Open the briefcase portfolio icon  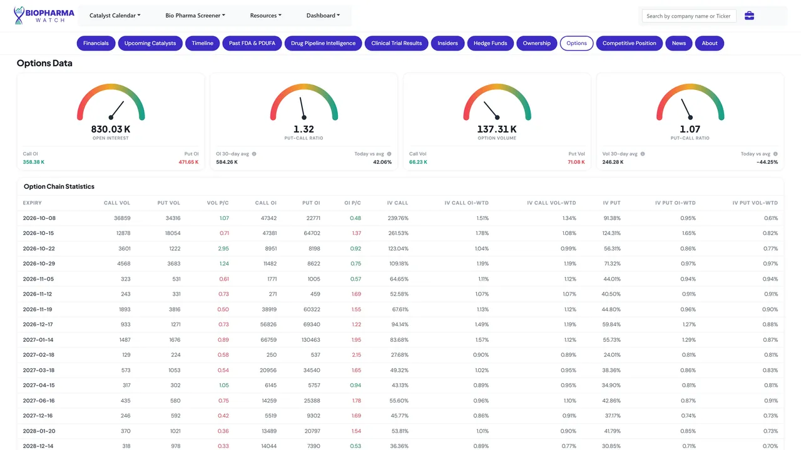[x=749, y=16]
